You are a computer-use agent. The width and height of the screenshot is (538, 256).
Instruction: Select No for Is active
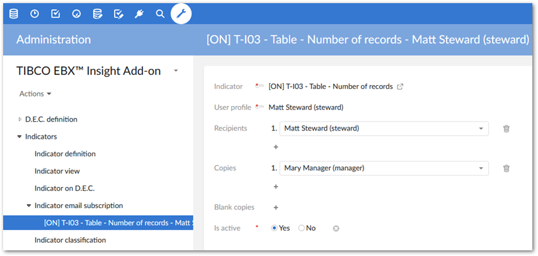302,228
